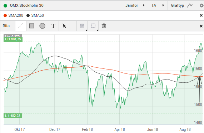Open the dashed border style options

(93, 26)
